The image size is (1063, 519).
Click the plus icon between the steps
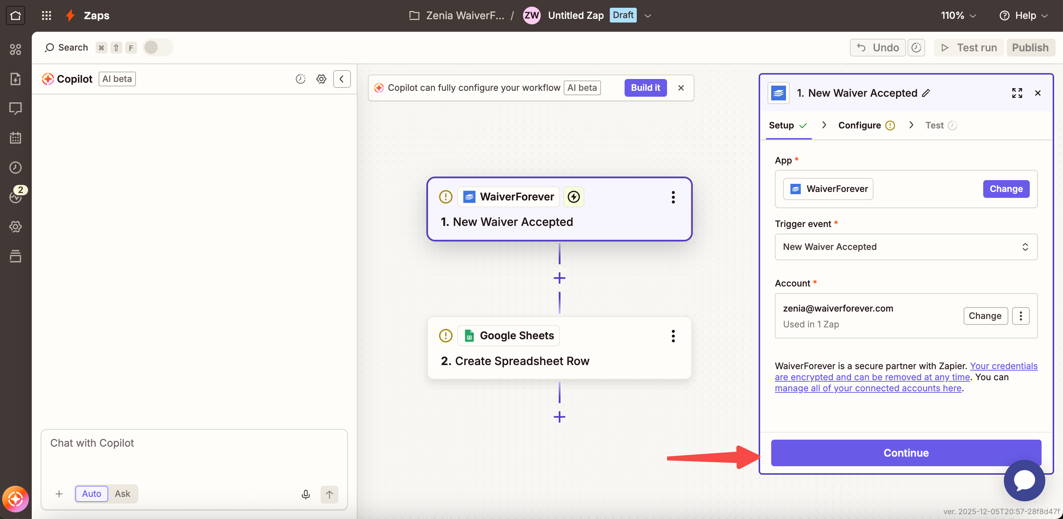(559, 278)
